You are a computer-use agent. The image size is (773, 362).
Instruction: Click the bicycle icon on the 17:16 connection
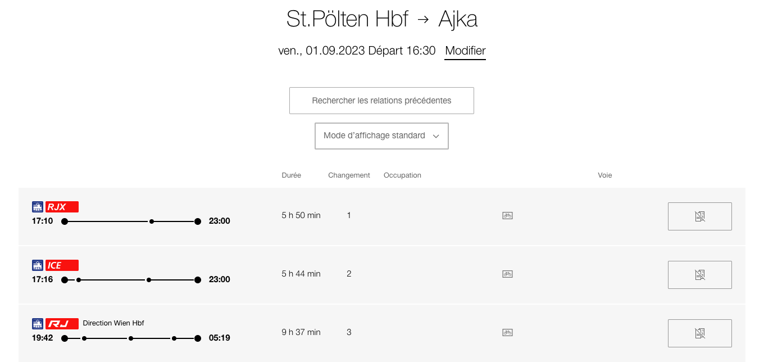click(x=507, y=274)
